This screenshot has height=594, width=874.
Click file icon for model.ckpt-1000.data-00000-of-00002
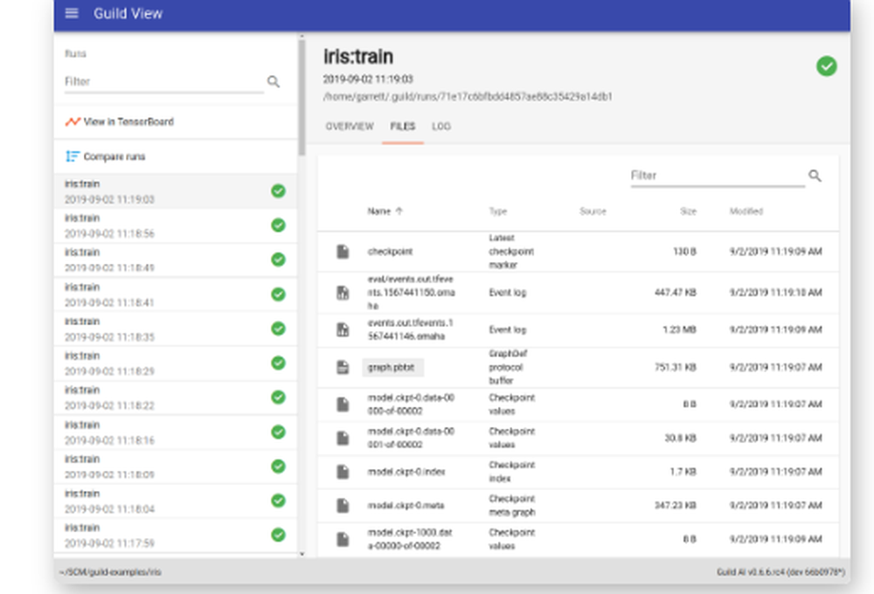(343, 539)
